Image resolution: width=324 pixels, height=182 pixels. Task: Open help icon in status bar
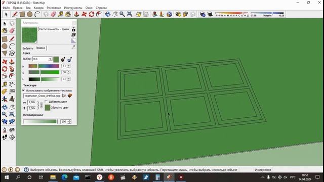coord(26,170)
